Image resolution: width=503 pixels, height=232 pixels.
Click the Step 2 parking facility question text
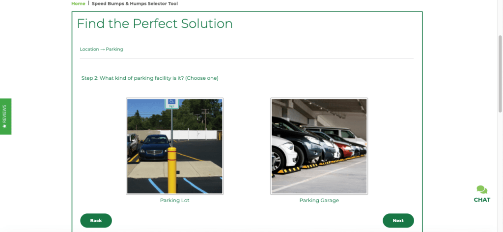point(150,78)
